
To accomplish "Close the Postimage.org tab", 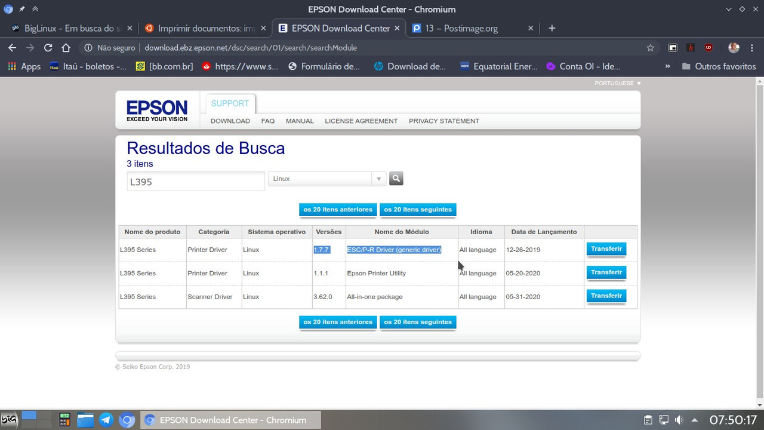I will coord(531,28).
